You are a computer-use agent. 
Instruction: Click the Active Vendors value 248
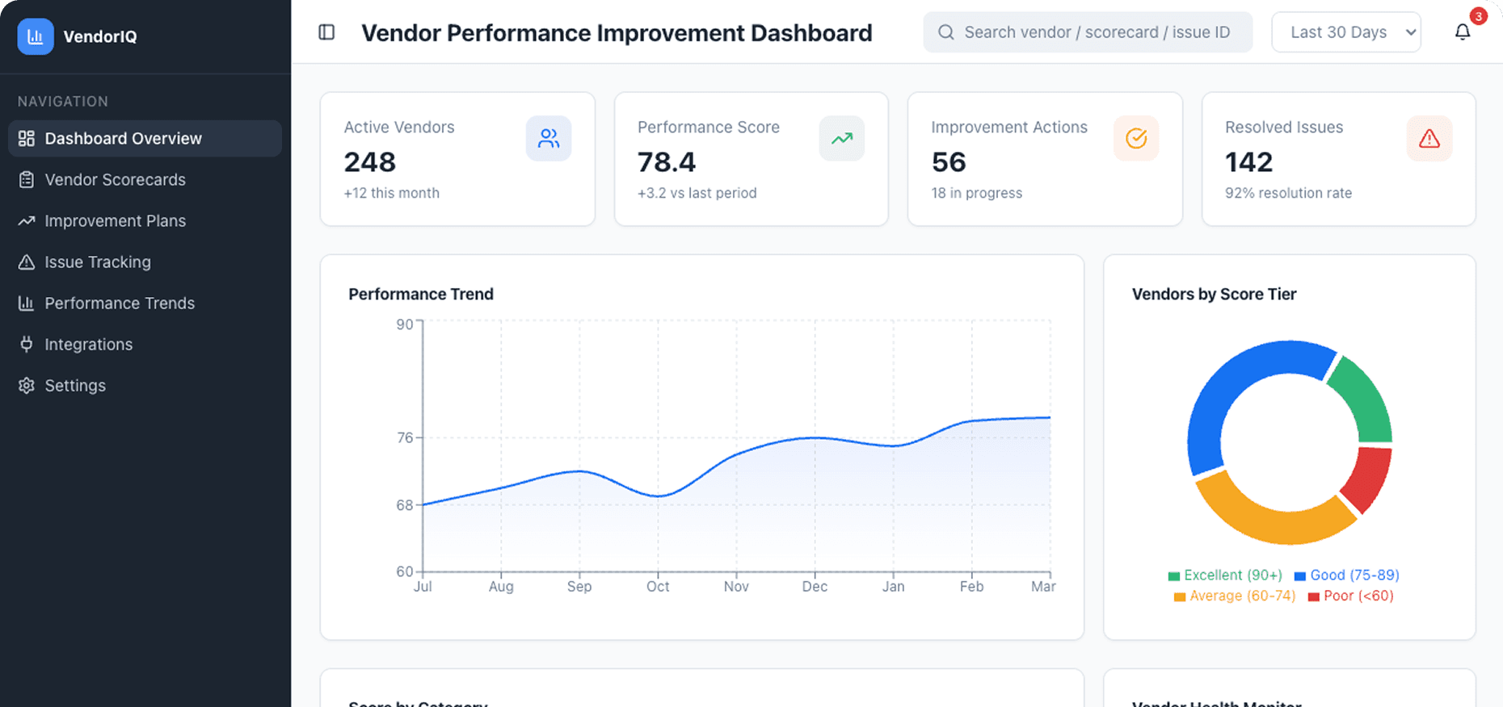pyautogui.click(x=370, y=162)
